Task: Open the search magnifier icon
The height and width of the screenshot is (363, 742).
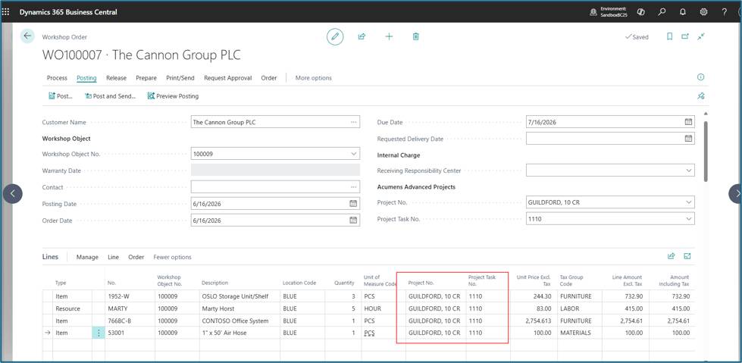Action: 662,12
